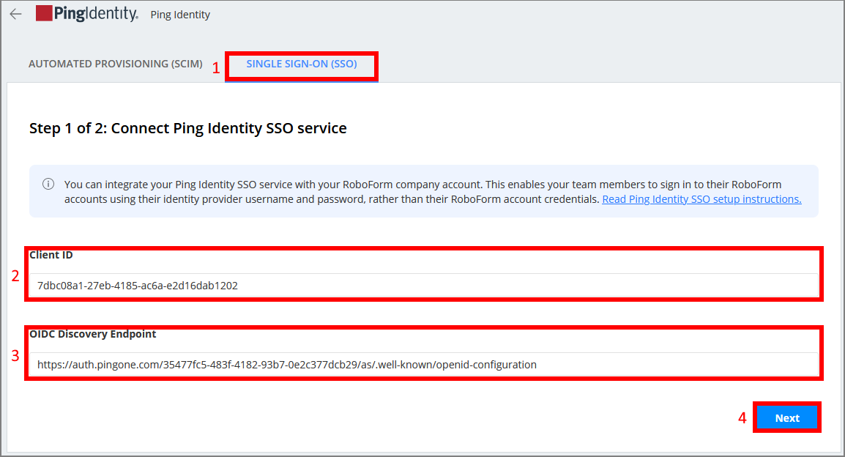Click the Step 1 of 2 heading
Viewport: 845px width, 457px height.
(187, 128)
